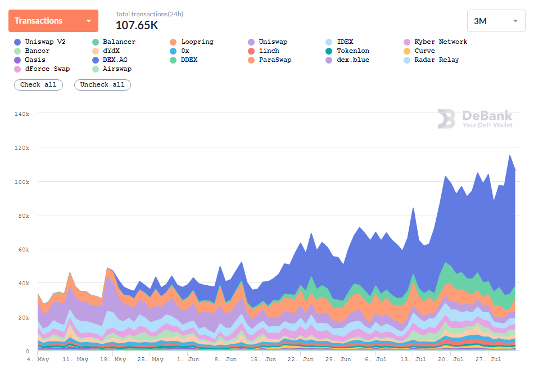Open the 3M time range dropdown
Viewport: 534px width, 382px height.
coord(496,21)
